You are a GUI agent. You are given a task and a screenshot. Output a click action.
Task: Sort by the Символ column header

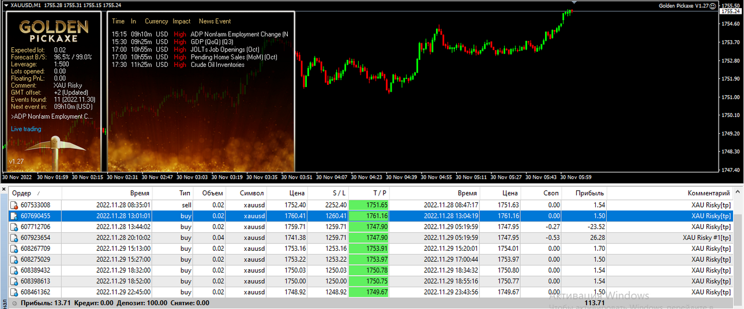click(247, 193)
